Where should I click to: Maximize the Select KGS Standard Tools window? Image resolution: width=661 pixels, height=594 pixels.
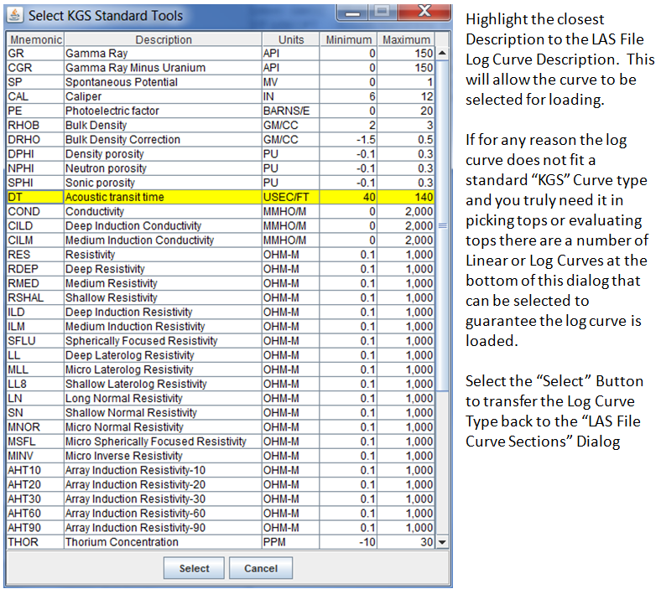point(382,12)
